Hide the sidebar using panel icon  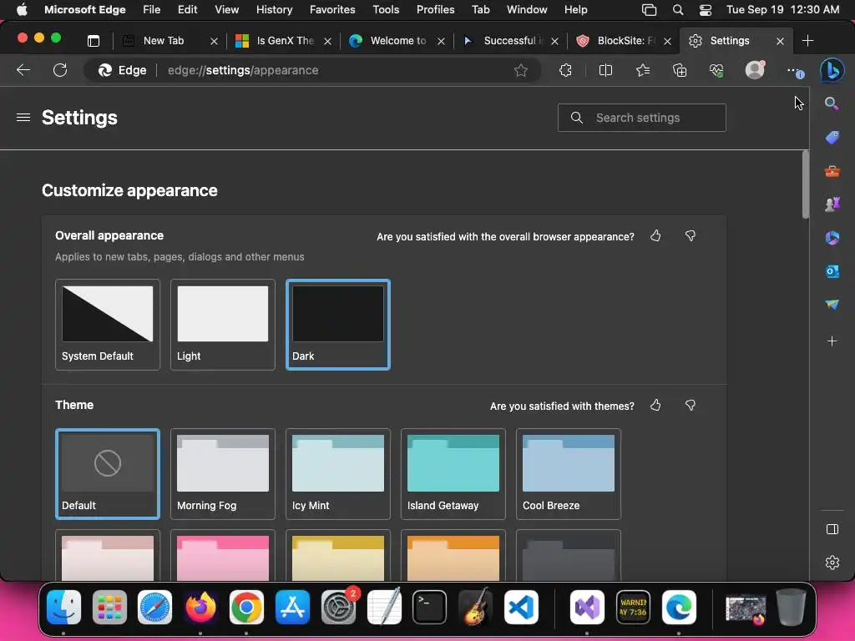click(832, 529)
